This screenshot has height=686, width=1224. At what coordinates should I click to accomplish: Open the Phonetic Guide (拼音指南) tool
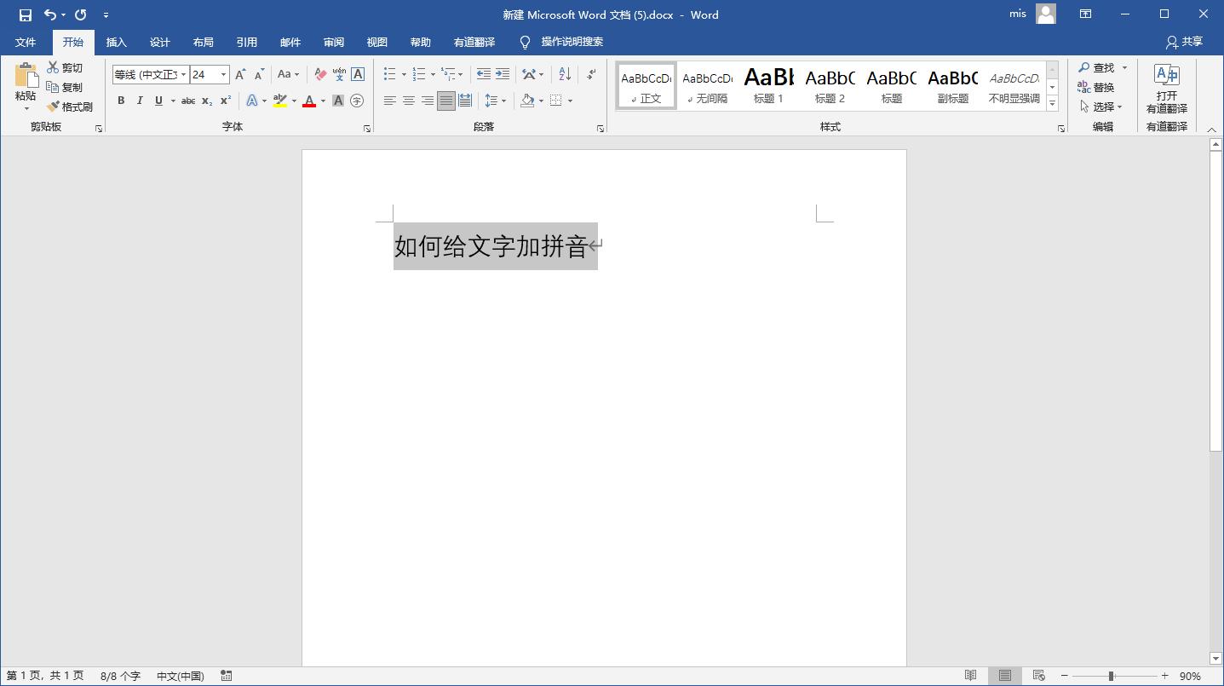coord(337,74)
